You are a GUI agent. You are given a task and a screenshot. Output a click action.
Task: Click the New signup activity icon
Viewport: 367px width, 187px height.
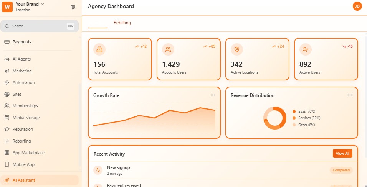point(98,170)
